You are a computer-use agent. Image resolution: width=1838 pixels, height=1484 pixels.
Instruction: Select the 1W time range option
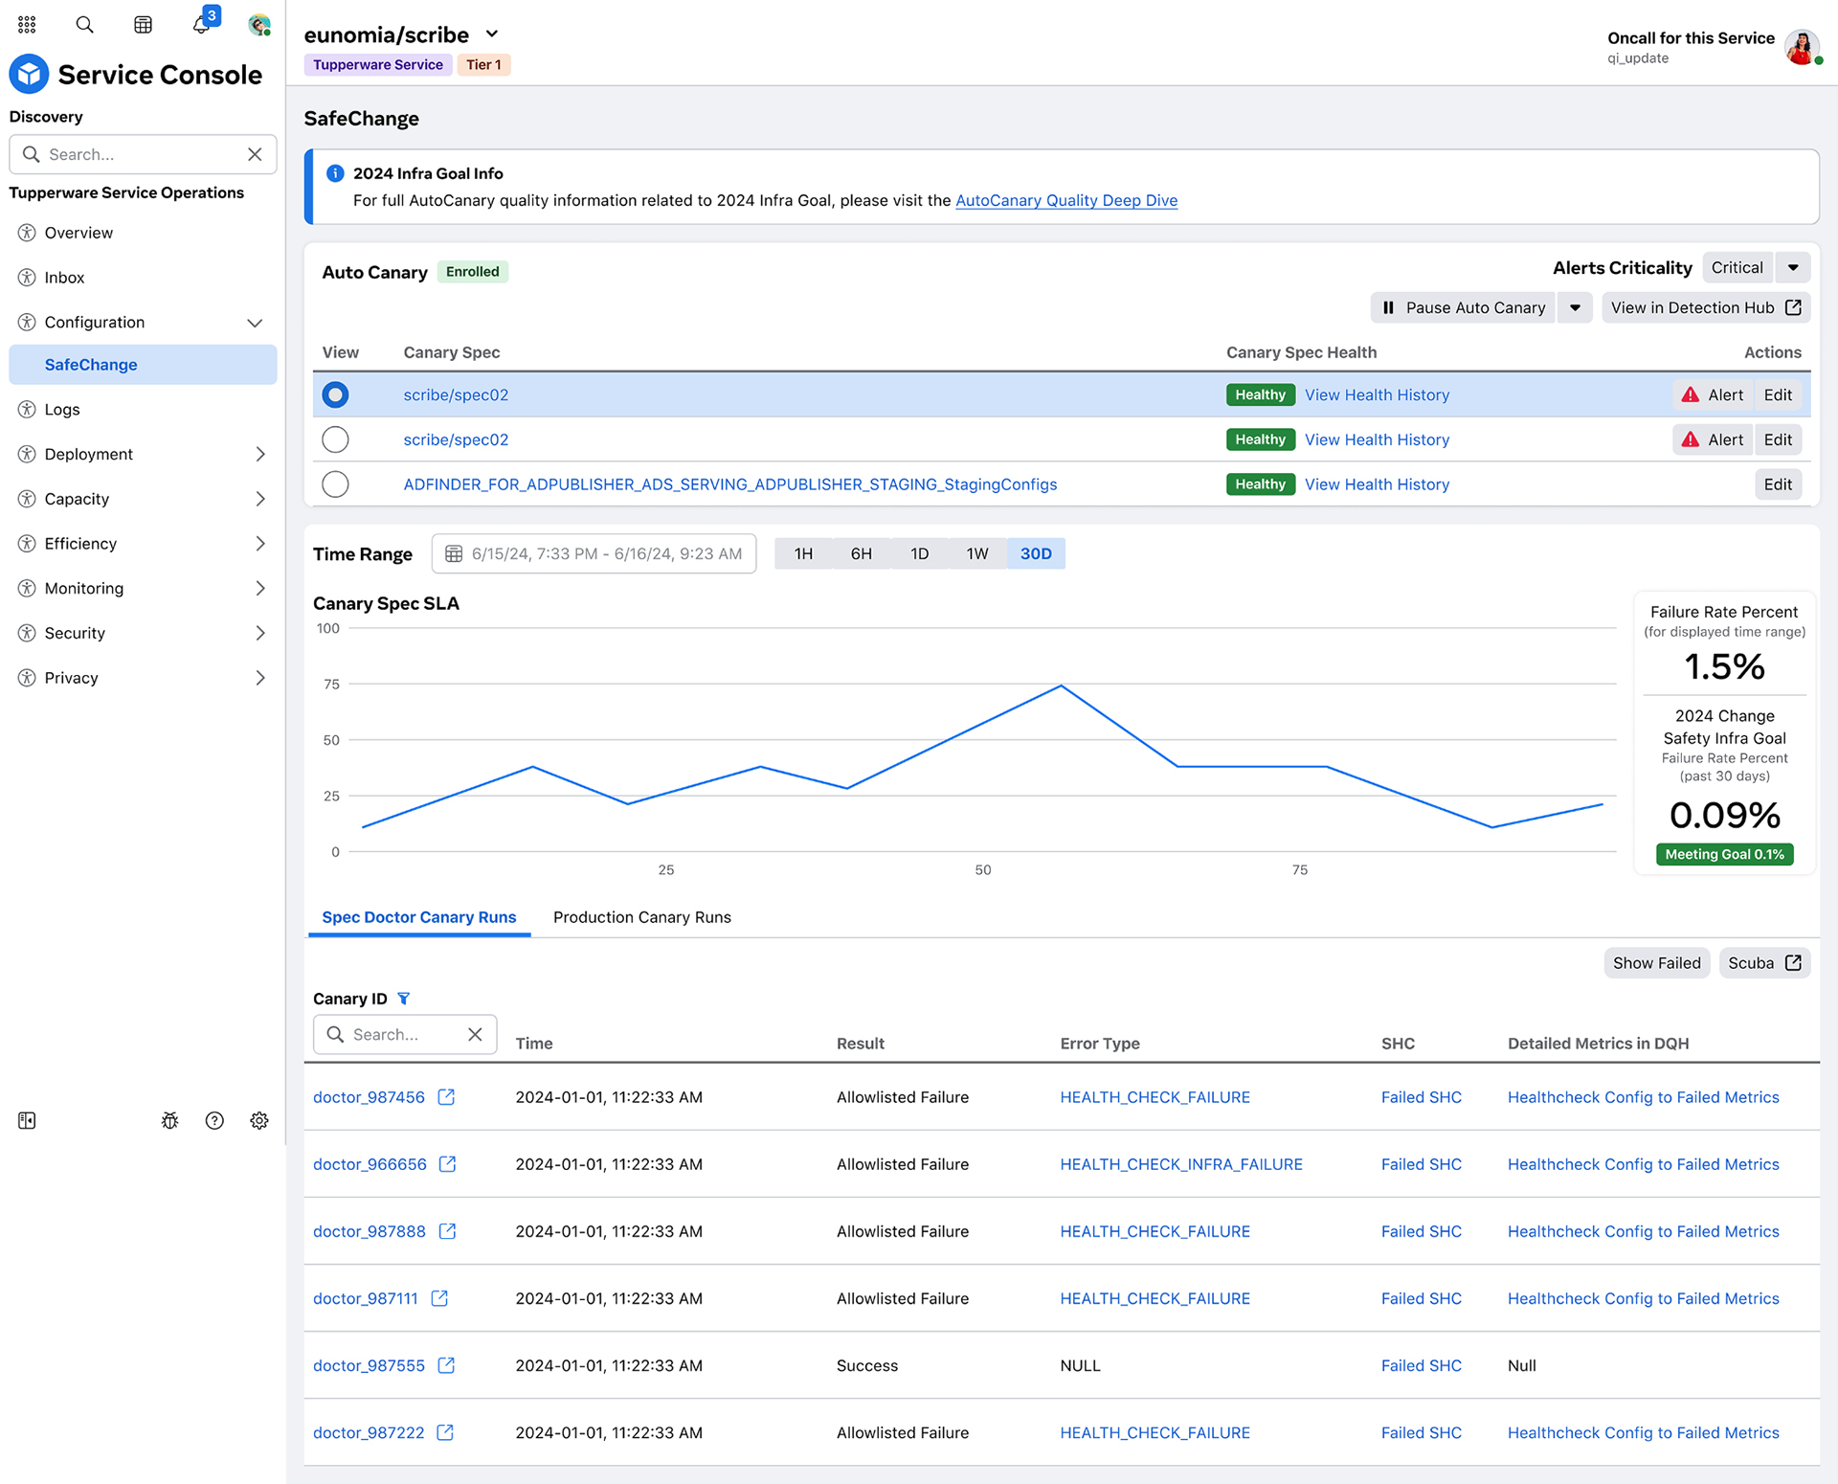click(976, 553)
